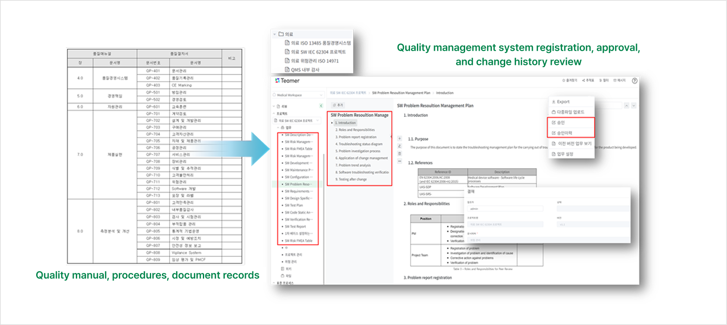The image size is (727, 325).
Task: Open the help question mark icon
Action: 634,81
